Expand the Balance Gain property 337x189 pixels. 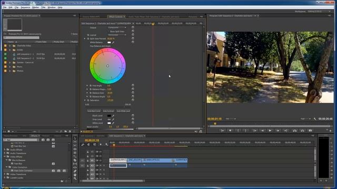coord(87,93)
